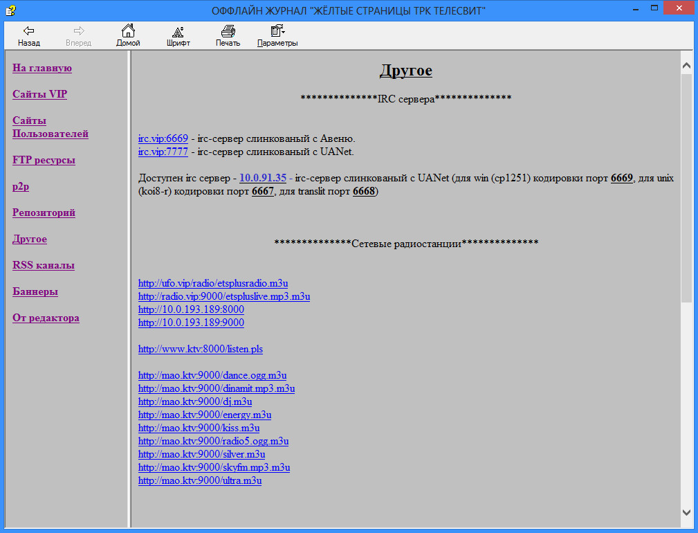Screen dimensions: 698x533
Task: Click the scrollbar up arrow
Action: point(686,66)
